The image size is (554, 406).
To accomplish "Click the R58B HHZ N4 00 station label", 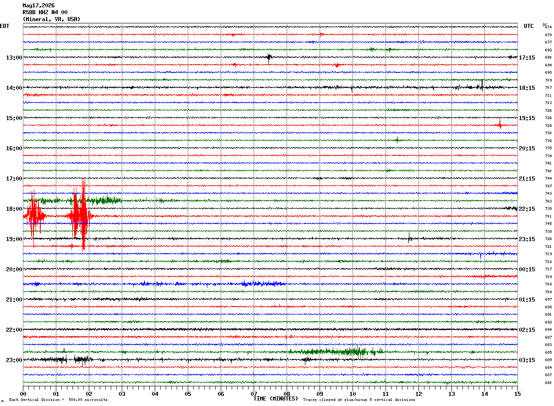I will point(45,12).
